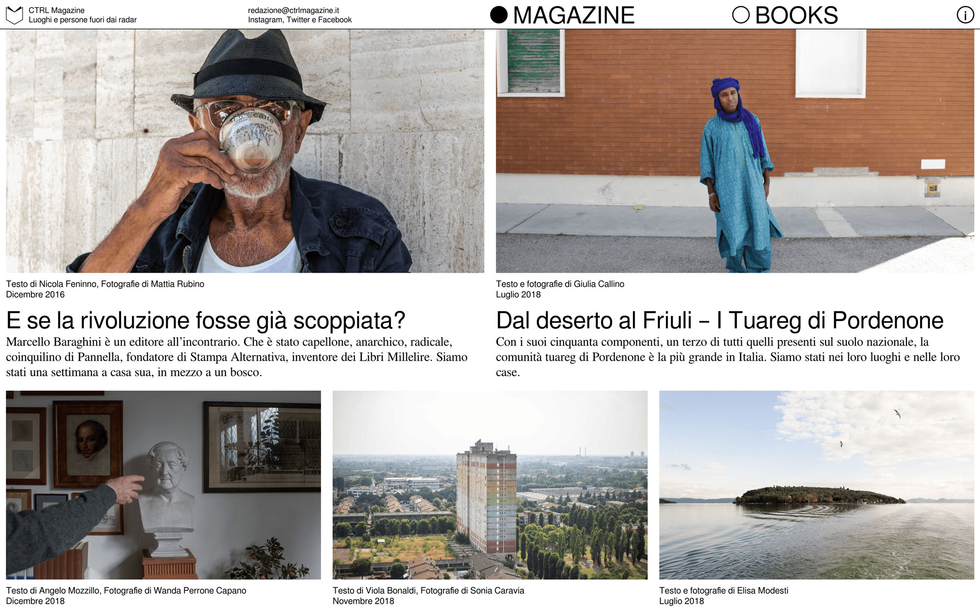The width and height of the screenshot is (980, 612).
Task: Open the marble bust photo thumbnail
Action: coord(163,485)
